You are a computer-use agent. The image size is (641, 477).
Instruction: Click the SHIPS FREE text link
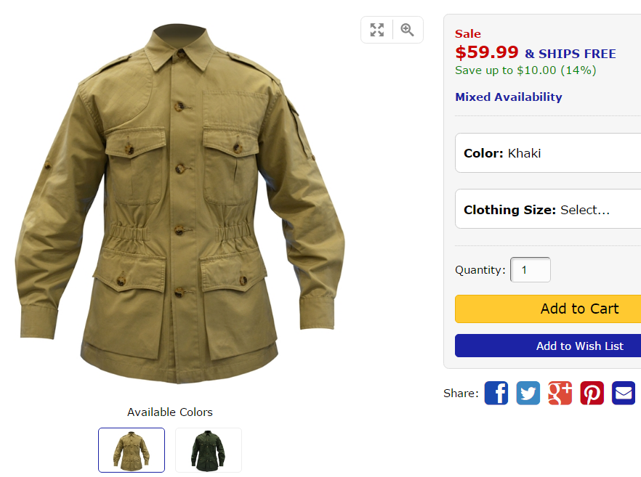(x=571, y=54)
